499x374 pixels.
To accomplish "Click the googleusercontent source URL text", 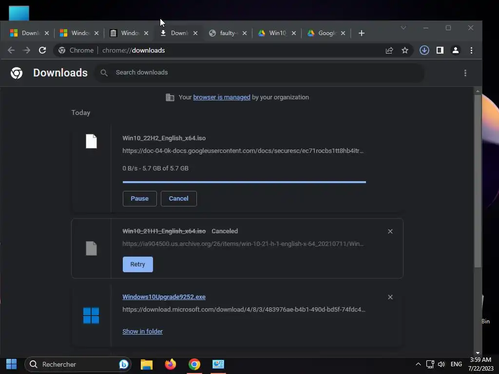I will pos(243,151).
